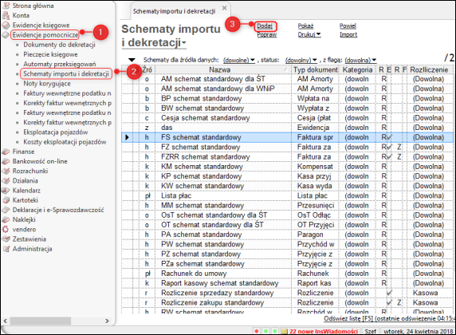
Task: Open Noty korygujące in sidebar menu
Action: point(47,84)
